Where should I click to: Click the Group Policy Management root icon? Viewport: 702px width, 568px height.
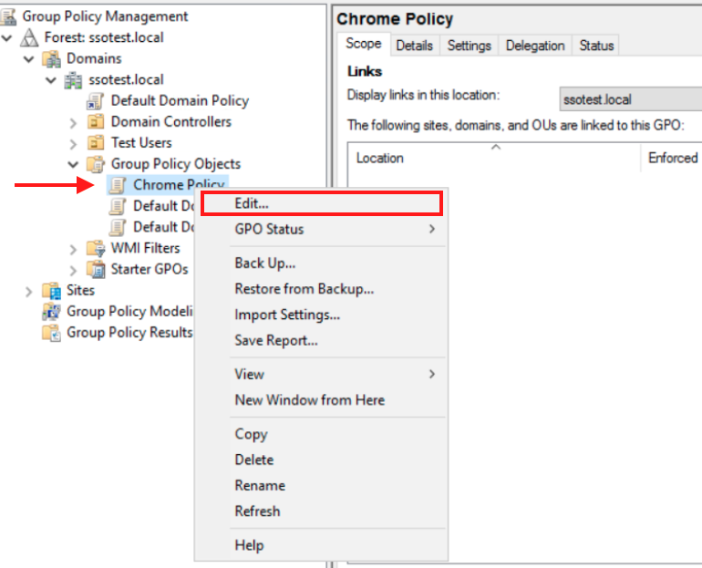[x=8, y=16]
